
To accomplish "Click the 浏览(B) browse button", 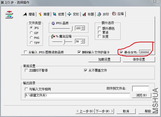I will (x=142, y=95).
